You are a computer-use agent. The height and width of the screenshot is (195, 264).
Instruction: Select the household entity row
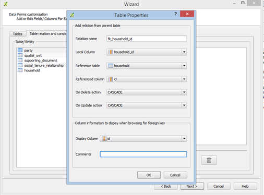[x=42, y=70]
